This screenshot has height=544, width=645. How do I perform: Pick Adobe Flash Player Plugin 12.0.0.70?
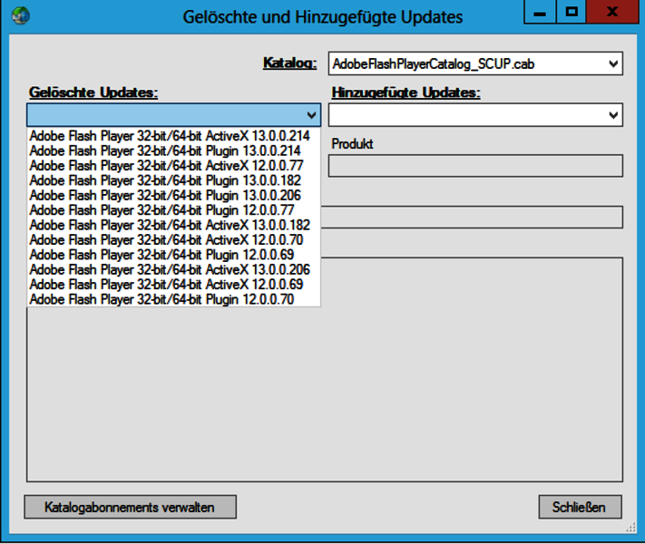[173, 299]
